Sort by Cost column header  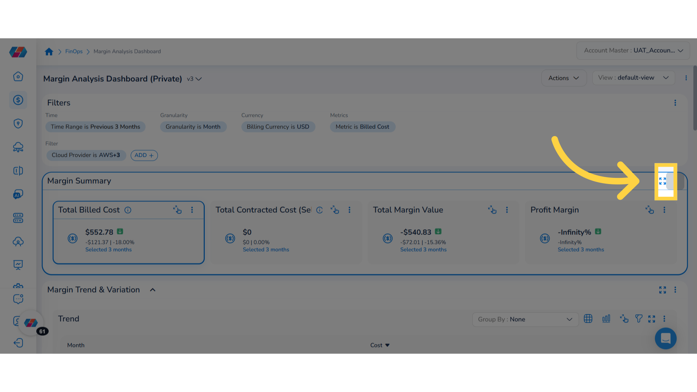(x=380, y=345)
